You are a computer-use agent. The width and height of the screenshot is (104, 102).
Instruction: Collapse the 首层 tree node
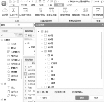click(42, 51)
